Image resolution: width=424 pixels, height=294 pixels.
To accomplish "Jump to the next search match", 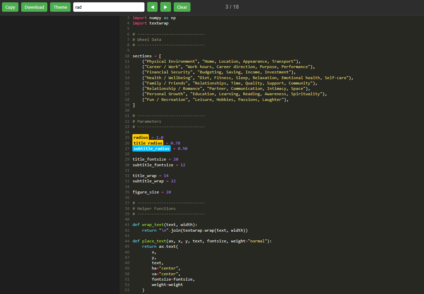I will [x=165, y=7].
